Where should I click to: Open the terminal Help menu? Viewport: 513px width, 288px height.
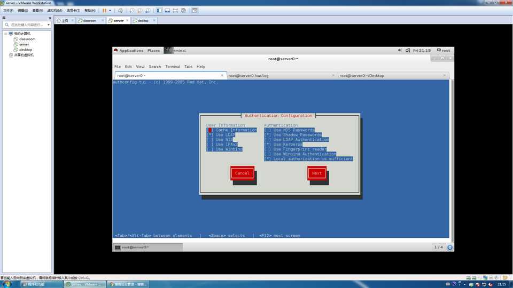tap(201, 67)
